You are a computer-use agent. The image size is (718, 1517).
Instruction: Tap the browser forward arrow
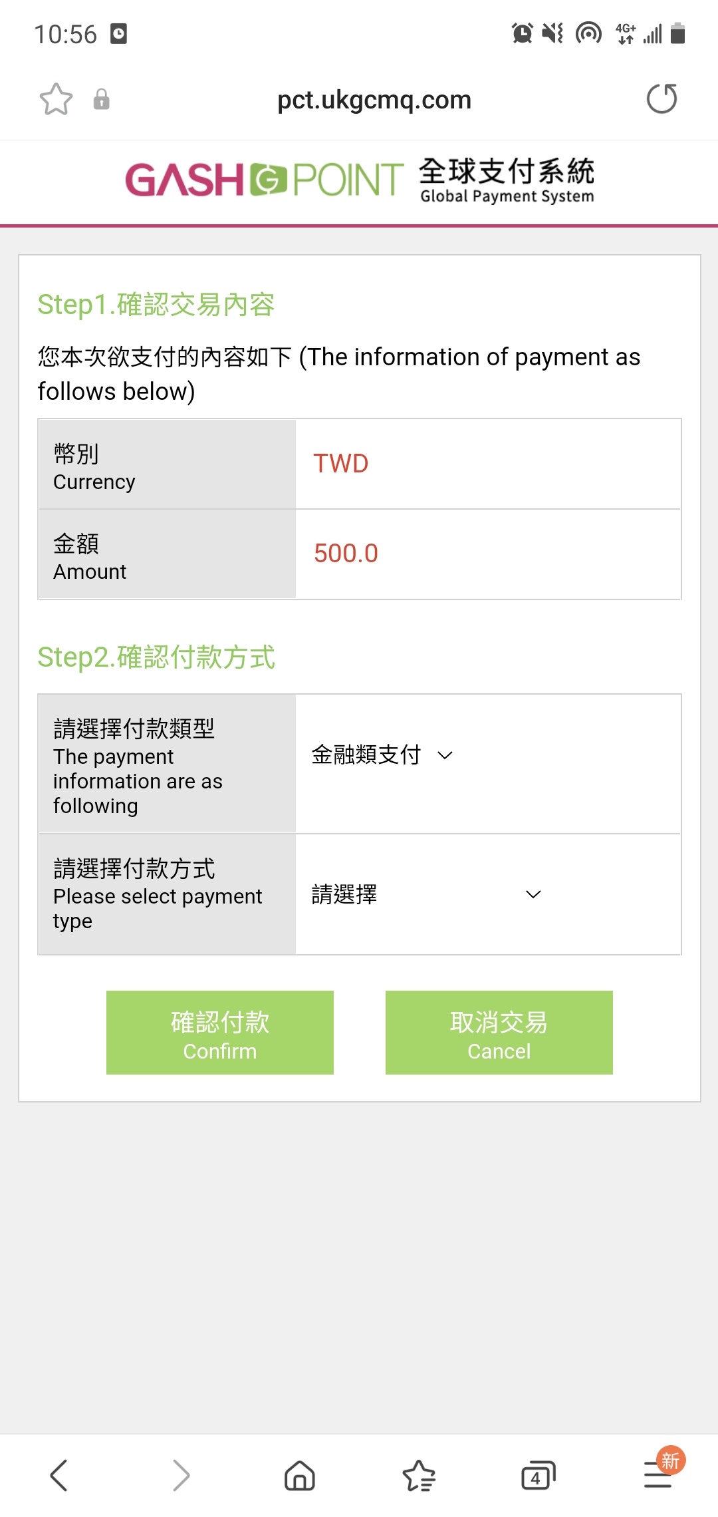[180, 1475]
